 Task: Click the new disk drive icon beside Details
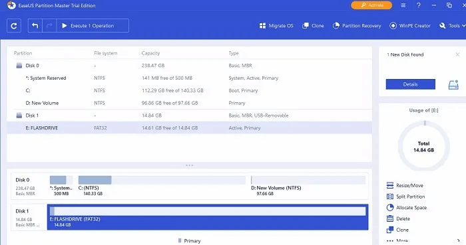pos(453,85)
